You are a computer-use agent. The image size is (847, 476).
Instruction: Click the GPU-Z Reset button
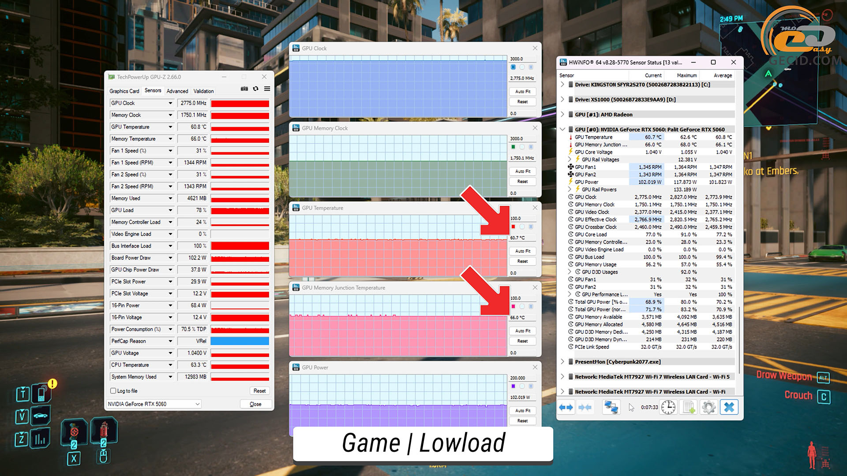click(259, 391)
